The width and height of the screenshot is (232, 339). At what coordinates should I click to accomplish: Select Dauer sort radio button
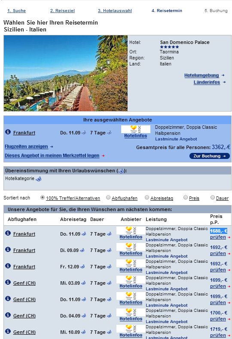click(x=213, y=197)
